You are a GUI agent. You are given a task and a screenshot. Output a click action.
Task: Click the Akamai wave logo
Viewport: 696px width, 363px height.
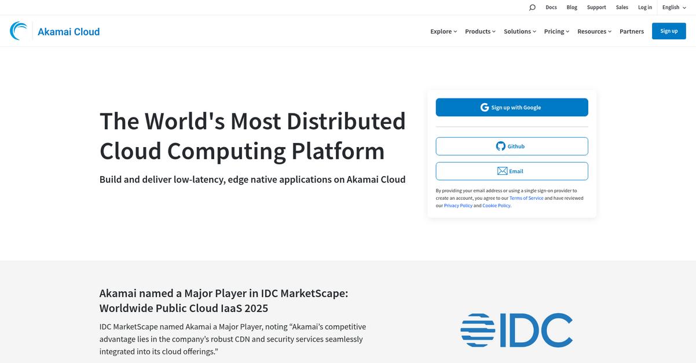19,31
